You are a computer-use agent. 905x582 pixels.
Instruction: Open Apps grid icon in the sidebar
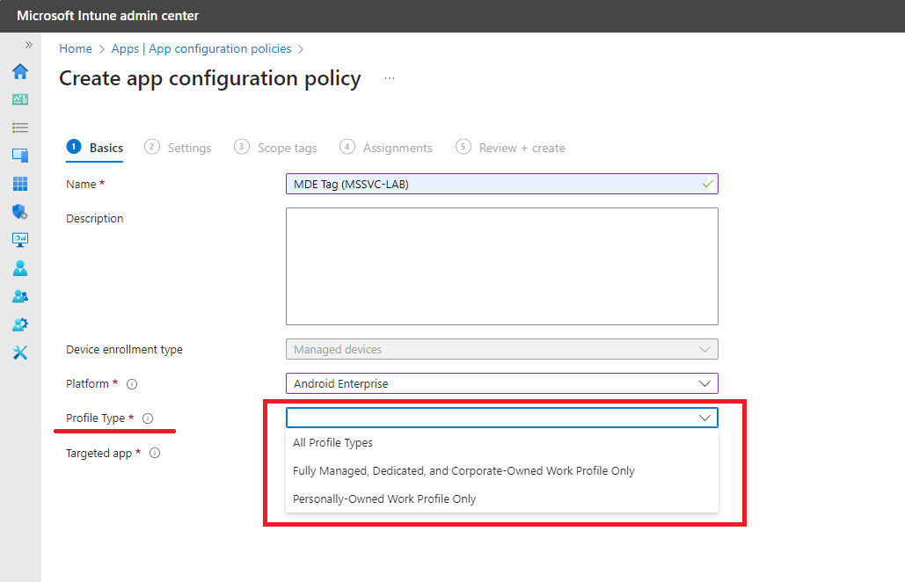pyautogui.click(x=20, y=184)
